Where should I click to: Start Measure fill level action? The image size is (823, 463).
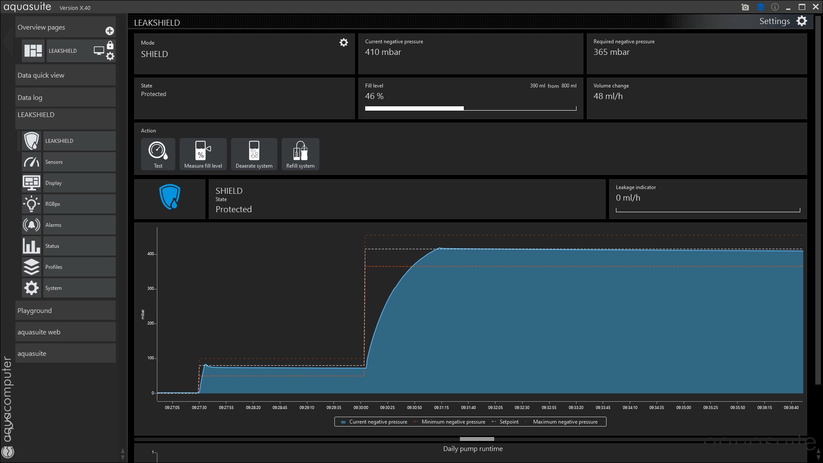203,154
